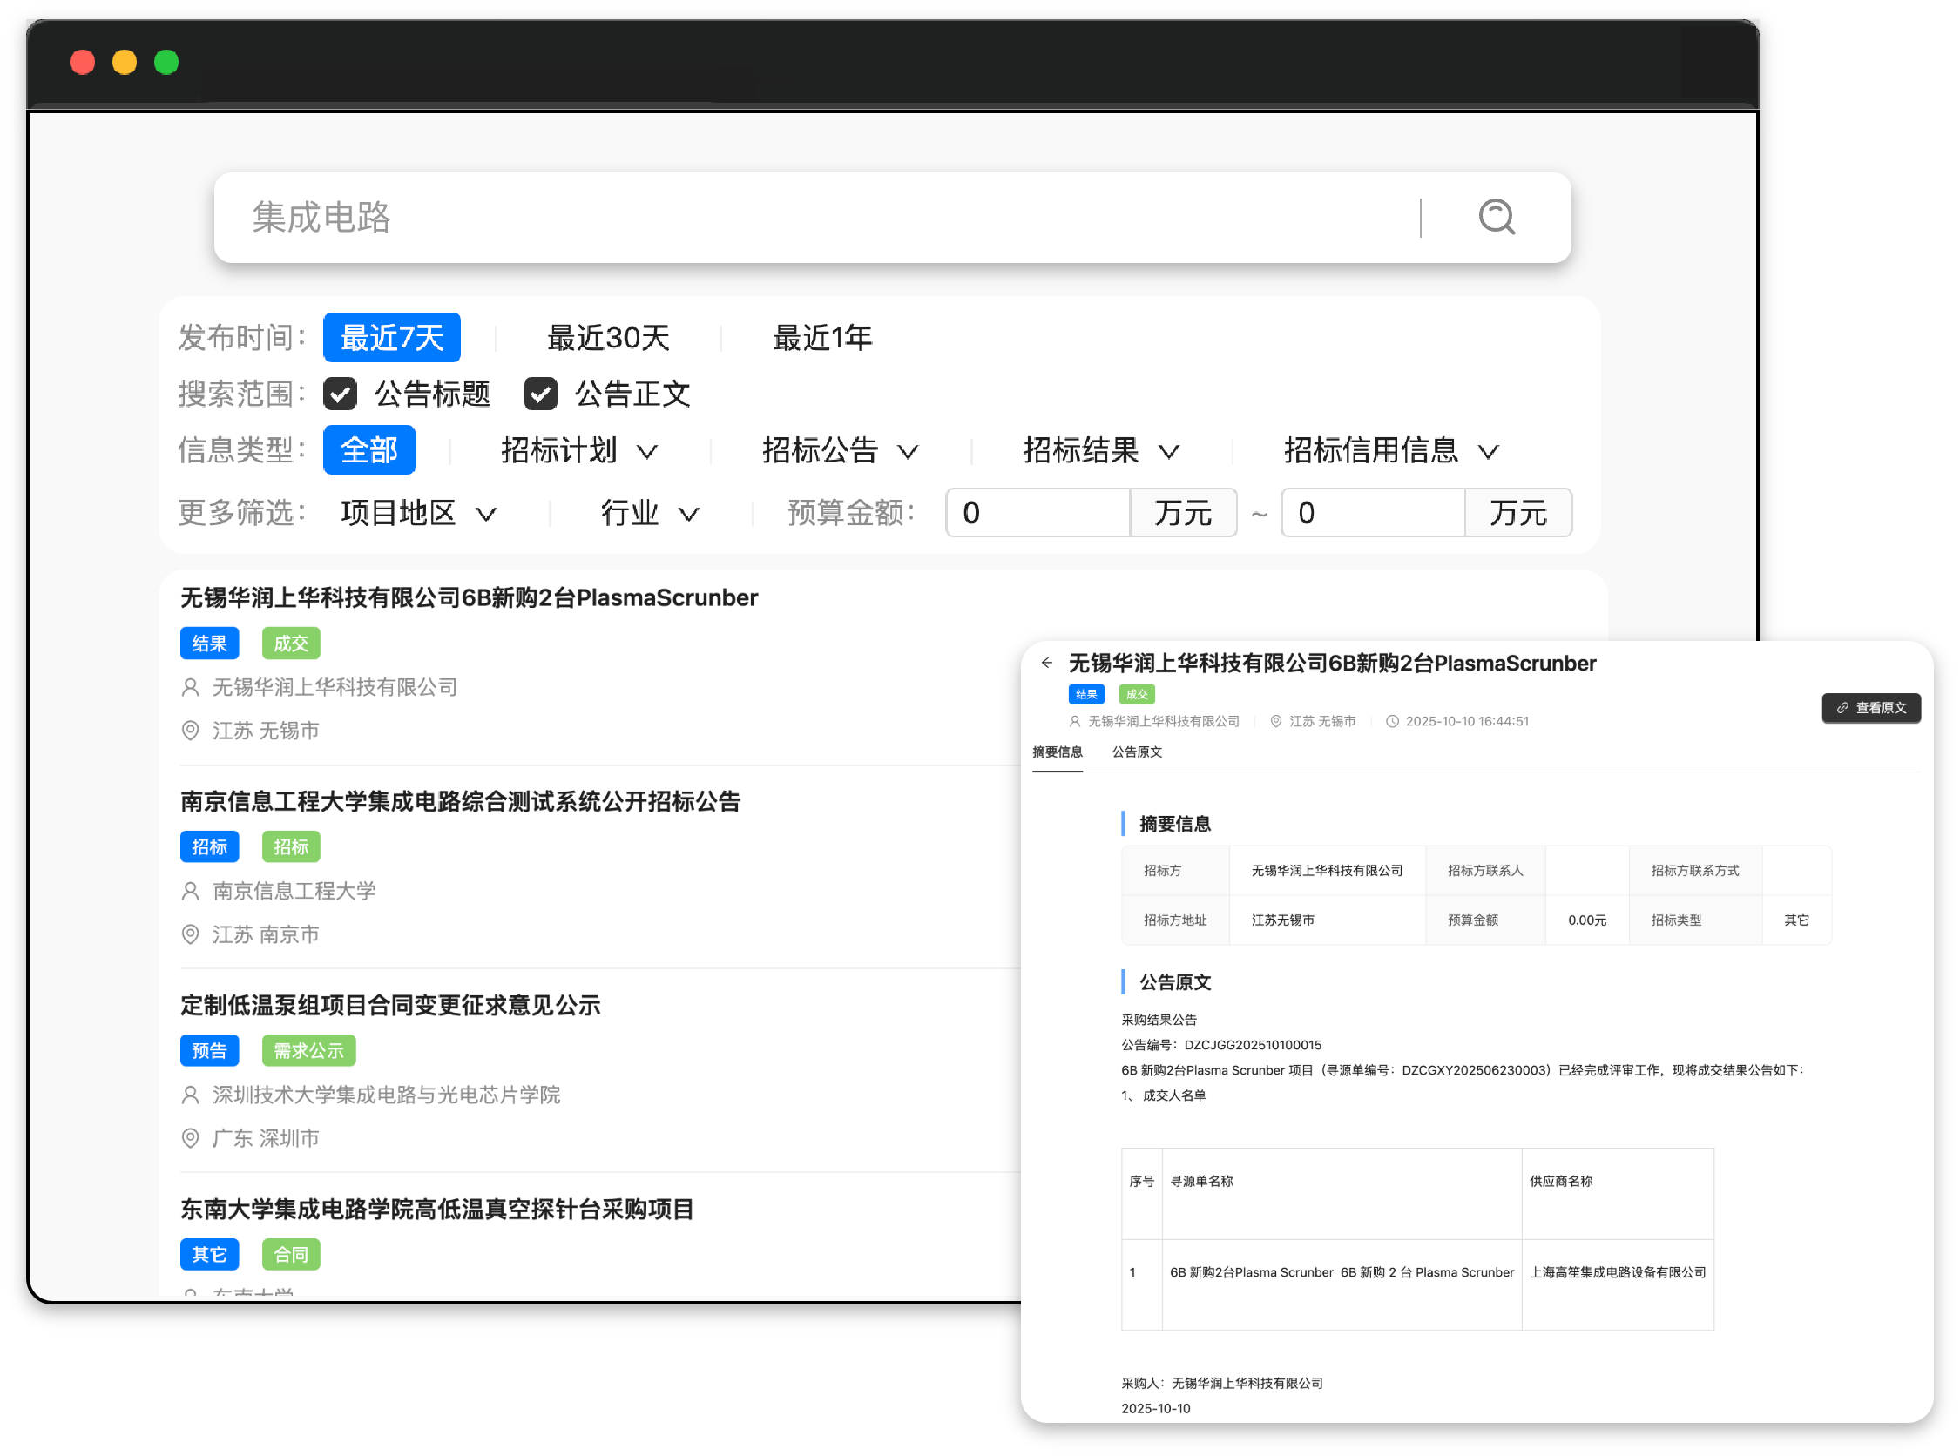Click location pin beside 江苏 南京市
This screenshot has height=1456, width=1960.
click(x=190, y=934)
